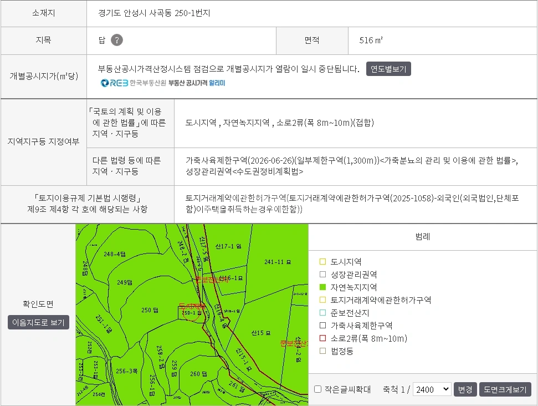Click the 토지이용규제 기본법 시행령 label
Image resolution: width=538 pixels, height=406 pixels.
(87, 204)
